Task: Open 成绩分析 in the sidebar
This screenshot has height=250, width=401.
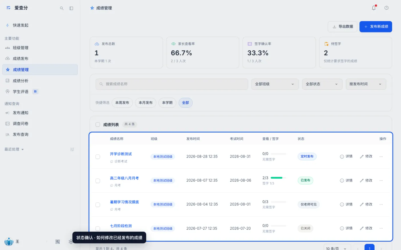Action: [x=40, y=81]
